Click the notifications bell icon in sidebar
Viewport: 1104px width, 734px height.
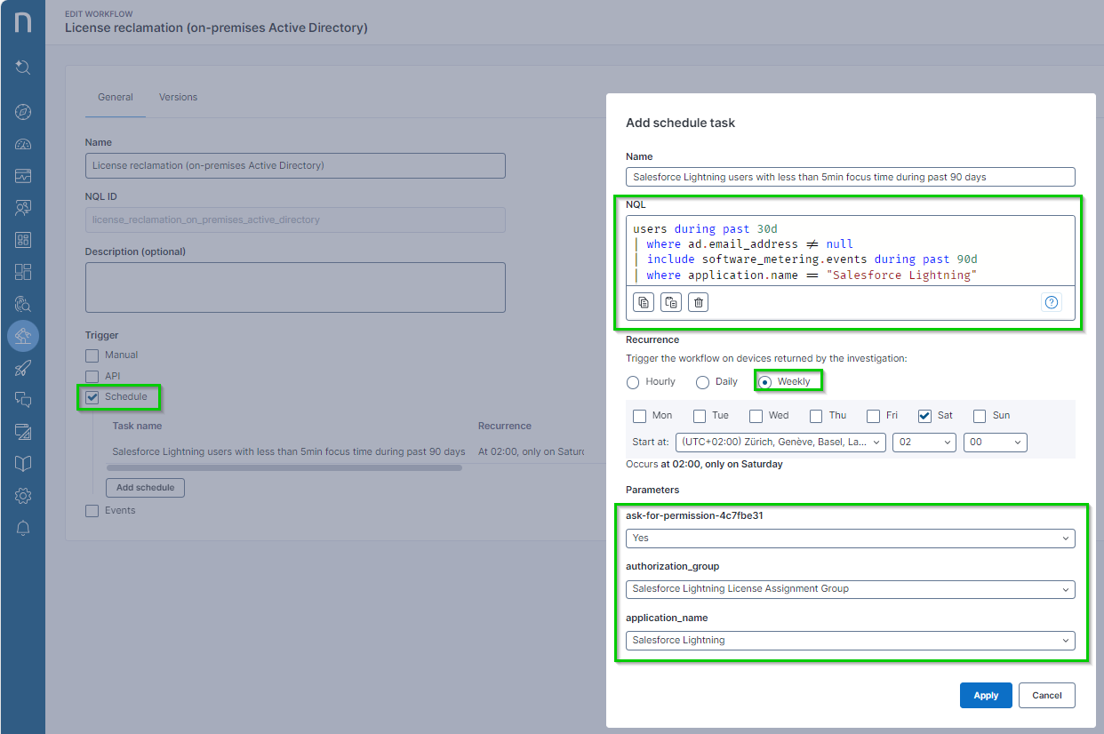pos(23,529)
